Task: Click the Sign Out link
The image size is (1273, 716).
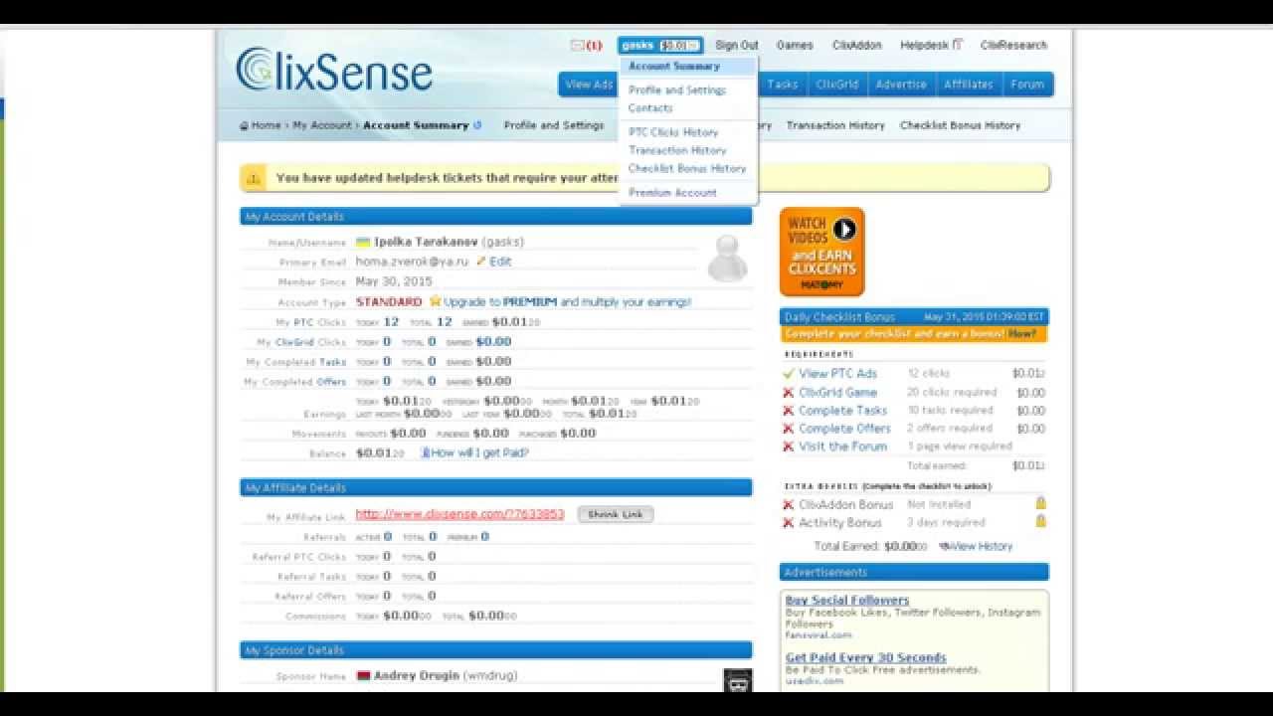Action: tap(737, 46)
